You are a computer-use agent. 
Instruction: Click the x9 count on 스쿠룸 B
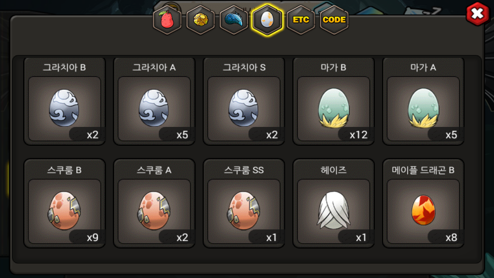point(93,237)
